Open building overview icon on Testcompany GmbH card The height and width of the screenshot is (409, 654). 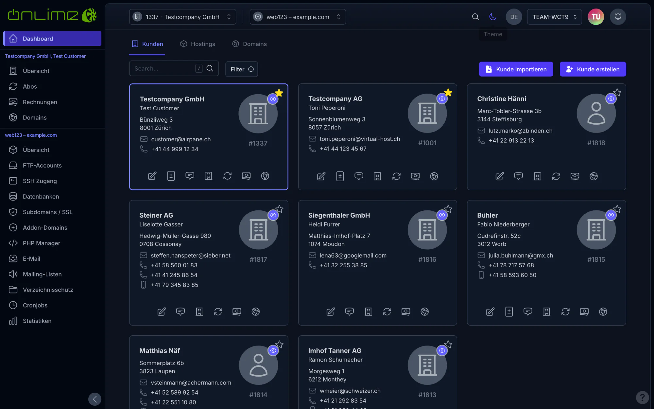(209, 176)
